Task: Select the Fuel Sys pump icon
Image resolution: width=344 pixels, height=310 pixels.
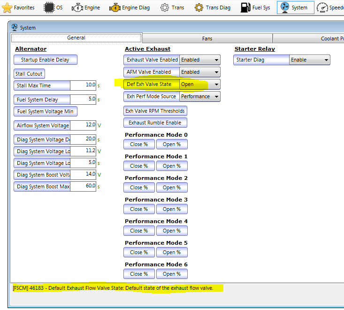Action: [245, 8]
